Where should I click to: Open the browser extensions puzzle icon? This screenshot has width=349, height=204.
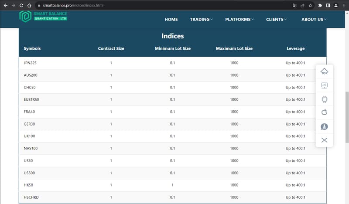[x=320, y=5]
